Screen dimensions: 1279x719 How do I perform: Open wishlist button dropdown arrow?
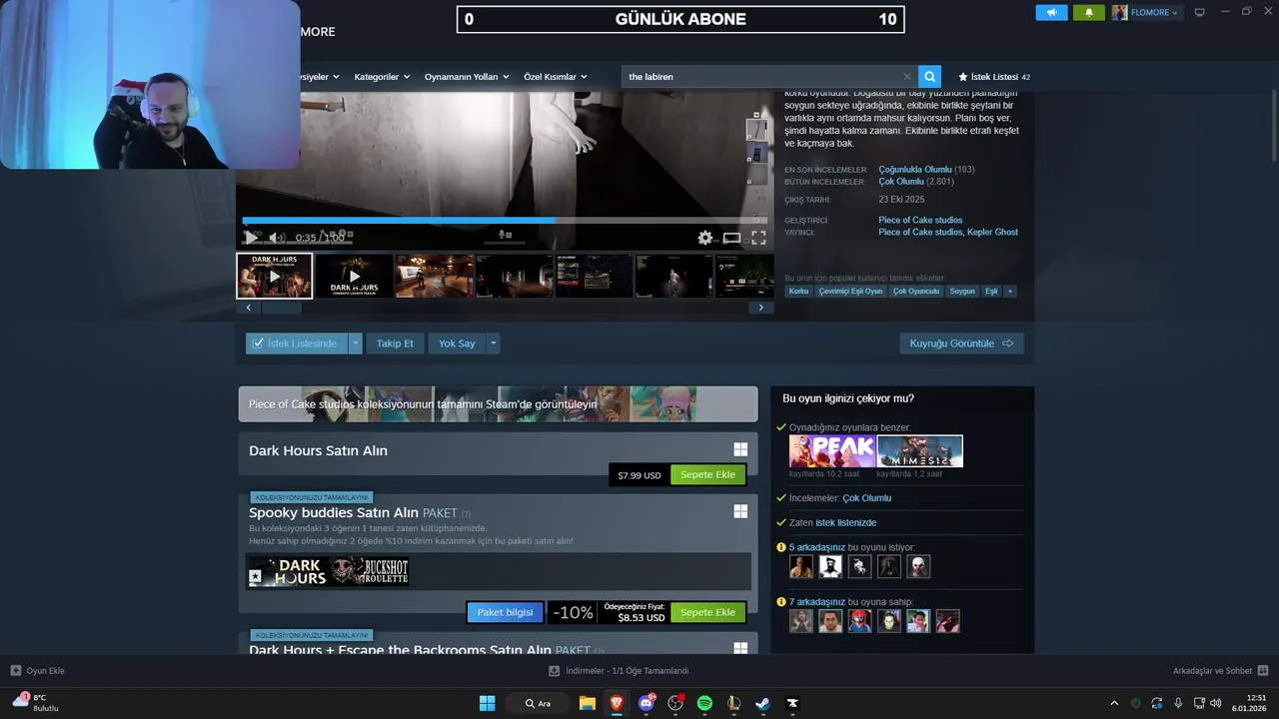pos(355,344)
